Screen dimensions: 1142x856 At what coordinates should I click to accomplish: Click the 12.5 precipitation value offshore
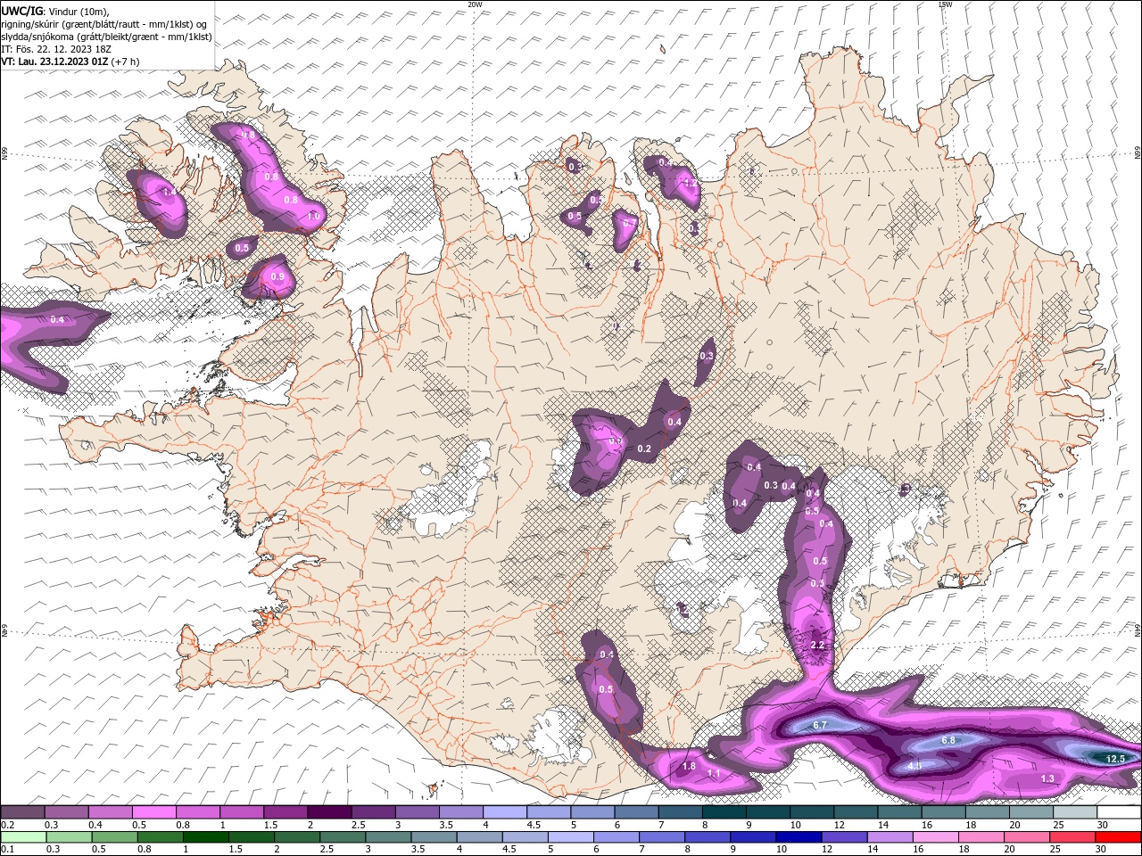[1116, 759]
